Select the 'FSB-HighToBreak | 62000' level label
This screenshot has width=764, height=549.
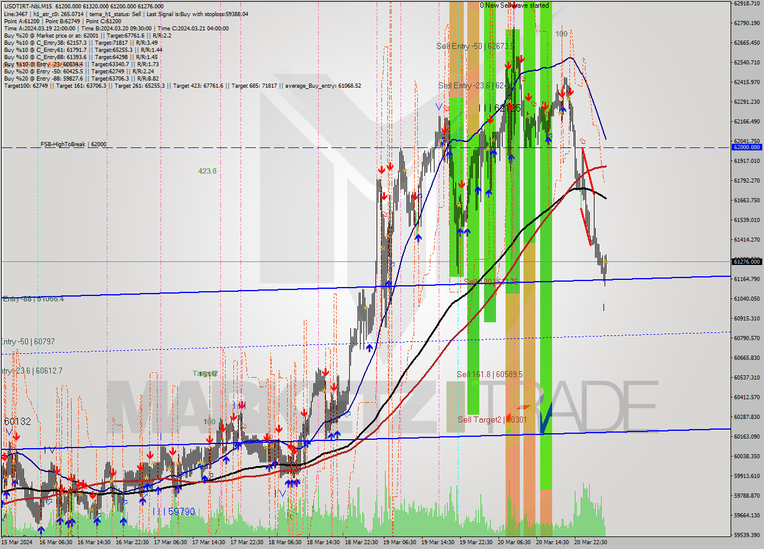(x=73, y=144)
